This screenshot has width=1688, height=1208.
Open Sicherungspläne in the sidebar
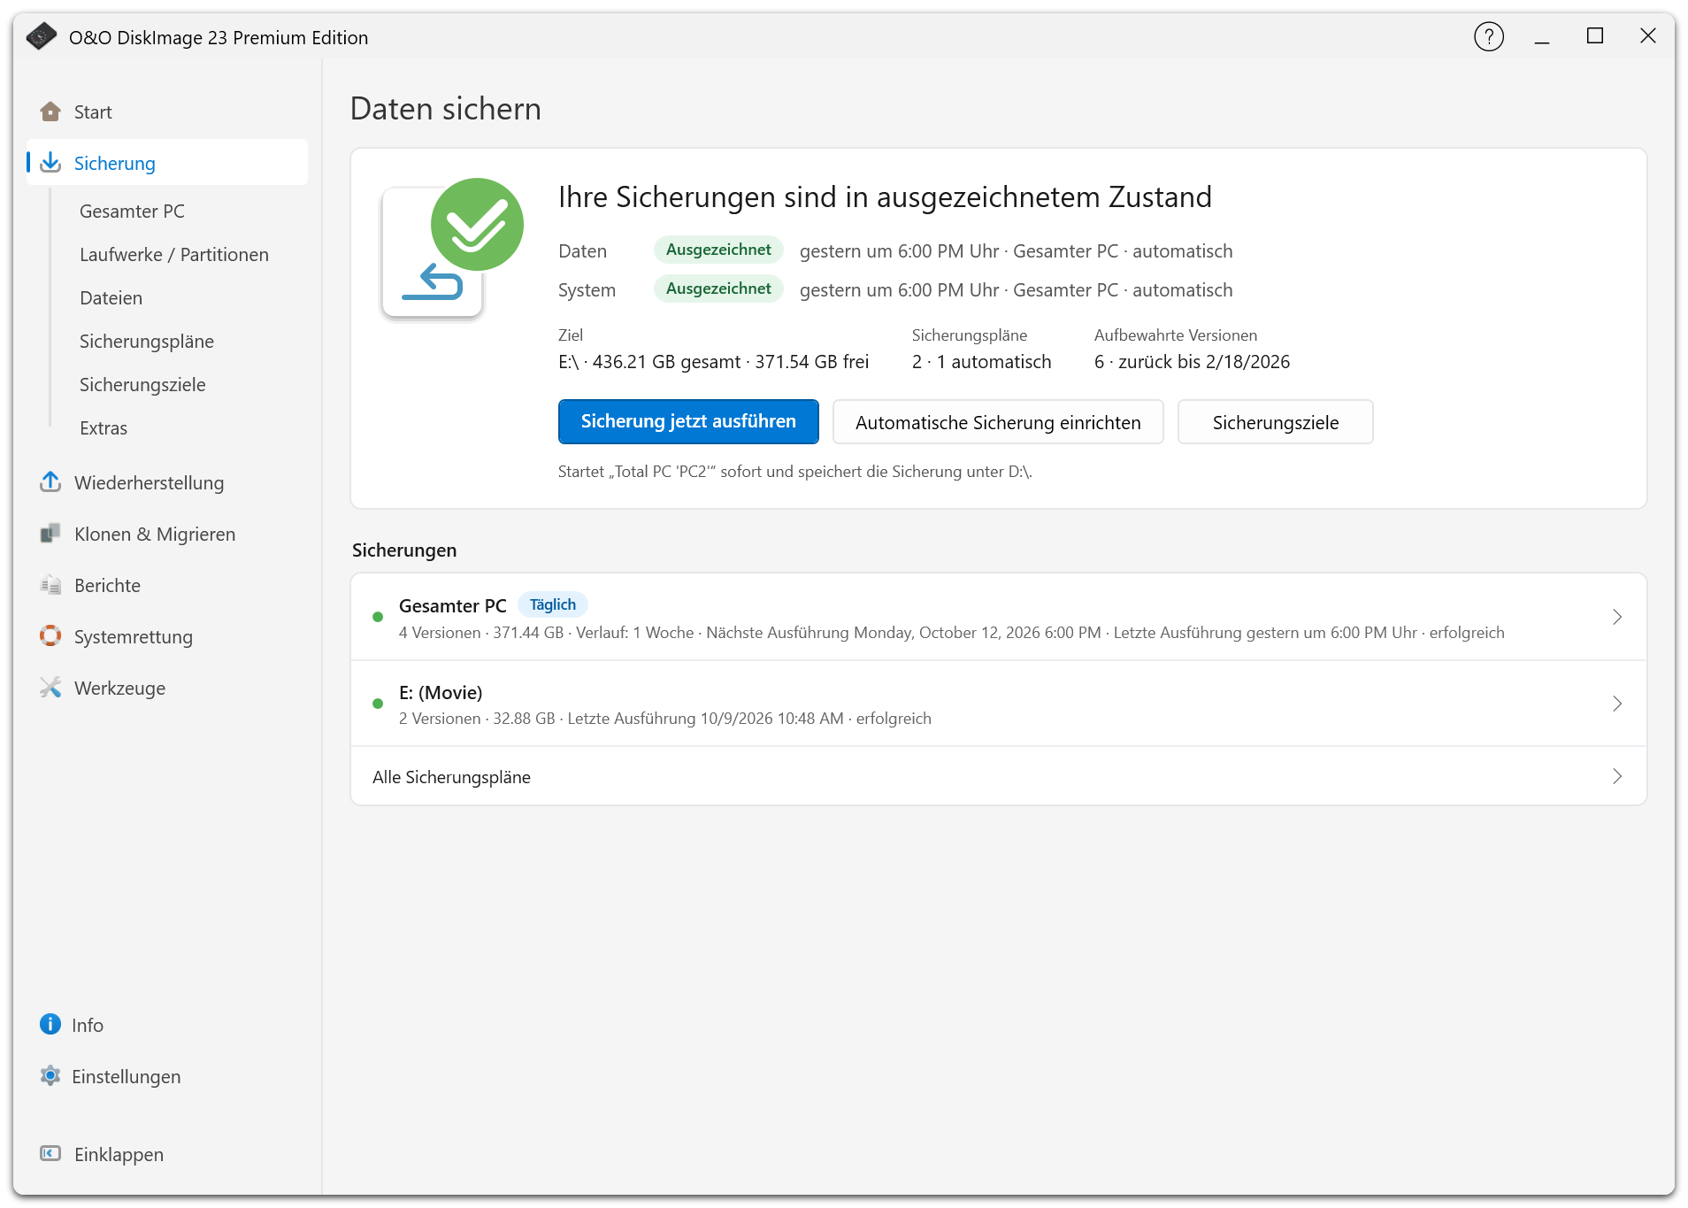pyautogui.click(x=147, y=342)
